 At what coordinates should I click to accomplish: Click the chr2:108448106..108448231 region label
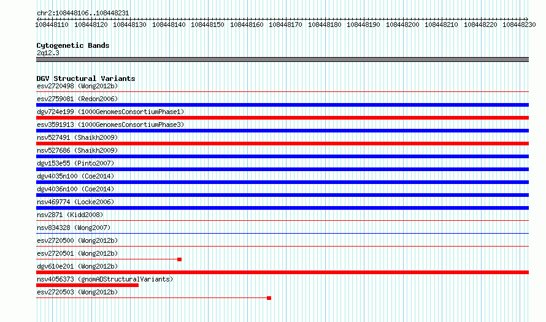coord(83,13)
